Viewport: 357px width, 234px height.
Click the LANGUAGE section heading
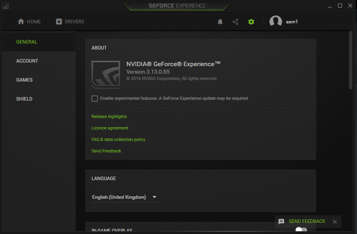103,179
